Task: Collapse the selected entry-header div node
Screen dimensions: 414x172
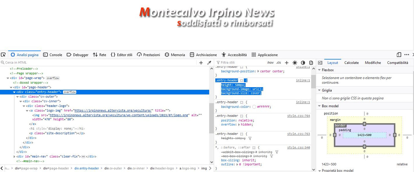Action: click(x=14, y=92)
